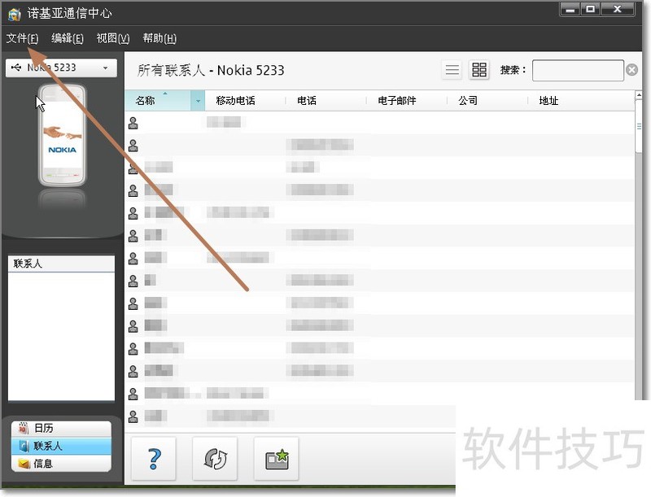Click the synchronize arrows button
The height and width of the screenshot is (497, 651).
(215, 459)
